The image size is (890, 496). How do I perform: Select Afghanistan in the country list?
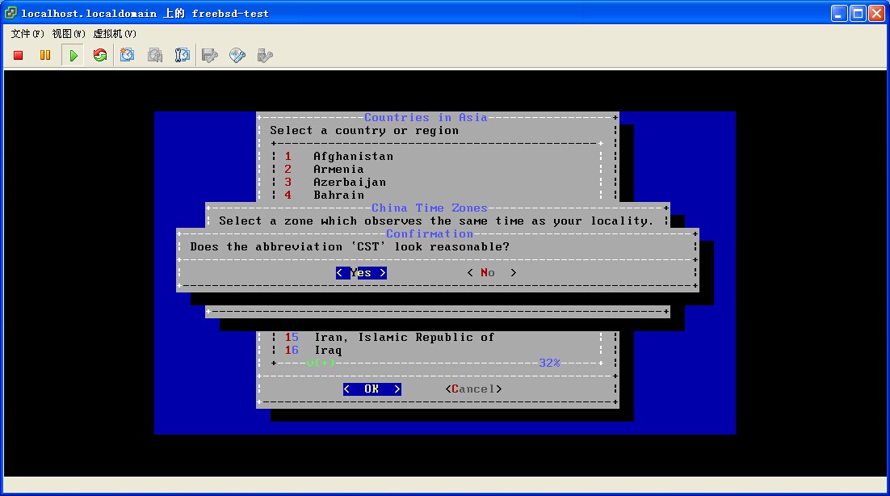click(353, 157)
